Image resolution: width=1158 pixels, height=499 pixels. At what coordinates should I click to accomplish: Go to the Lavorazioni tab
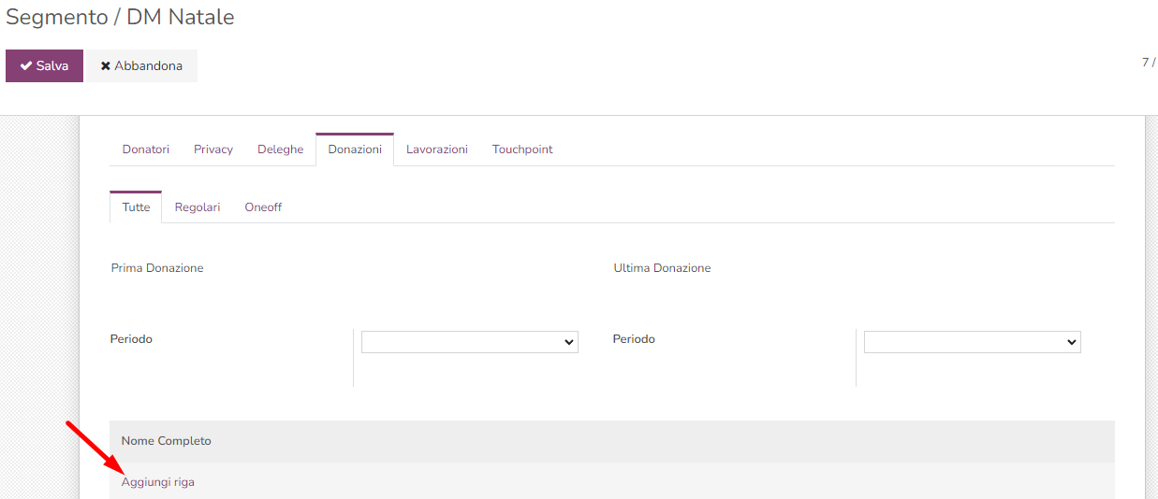point(437,150)
